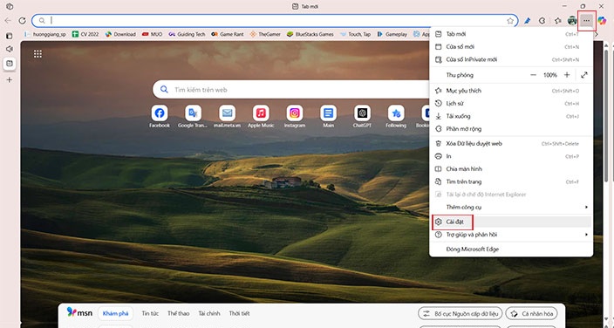Open the MUO bookmark
614x328 pixels.
click(153, 35)
